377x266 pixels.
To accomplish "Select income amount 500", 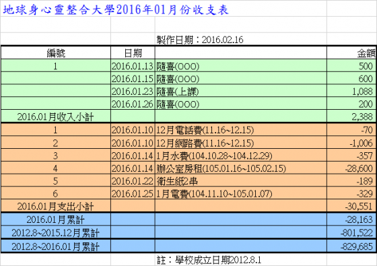I will [x=351, y=66].
